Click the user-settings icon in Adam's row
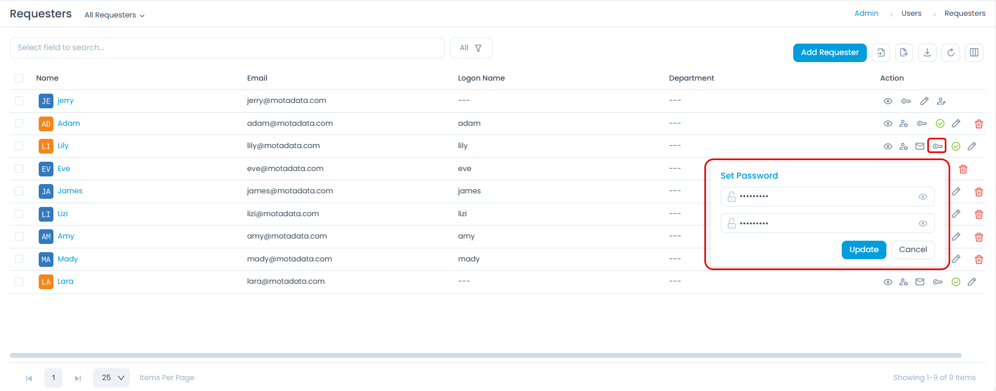 (904, 124)
